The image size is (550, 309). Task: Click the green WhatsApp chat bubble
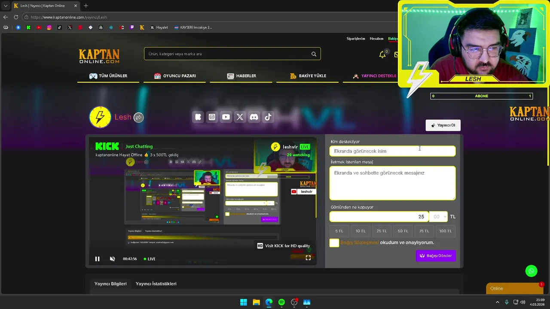click(x=532, y=271)
